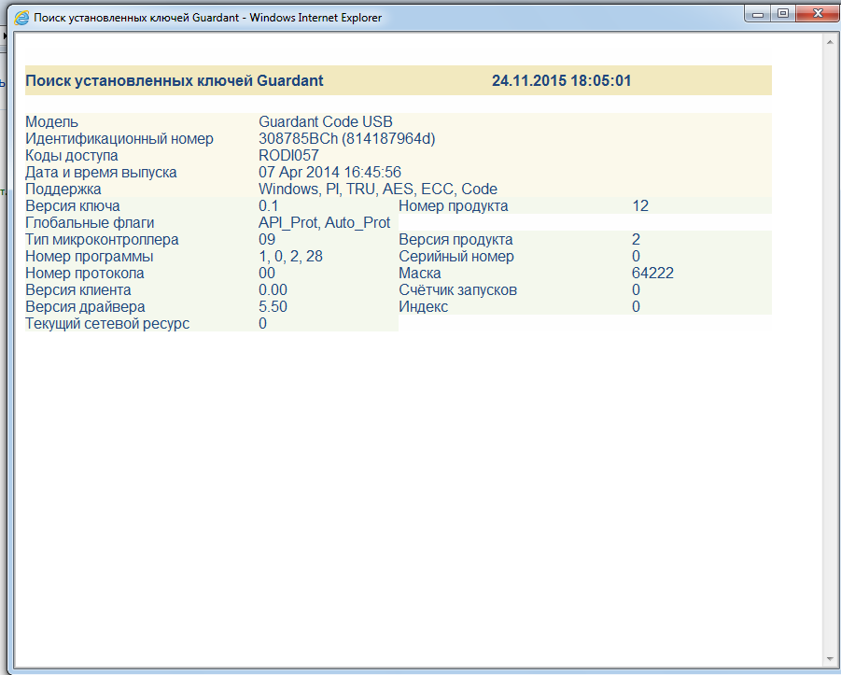The width and height of the screenshot is (841, 675).
Task: Click the 'Версия клиента' label
Action: tap(78, 290)
